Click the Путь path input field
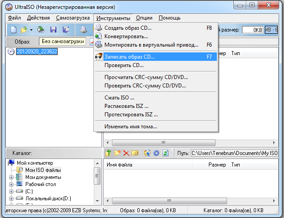The width and height of the screenshot is (284, 218). pos(235,153)
